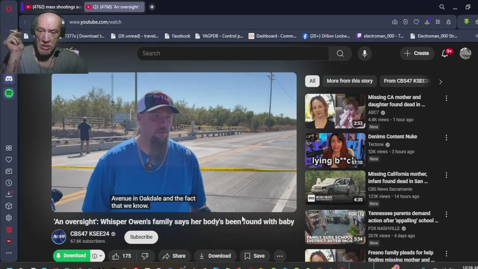Open Missing CA mother ABC7 thumbnail
Screen dimensions: 478x269
(x=335, y=111)
